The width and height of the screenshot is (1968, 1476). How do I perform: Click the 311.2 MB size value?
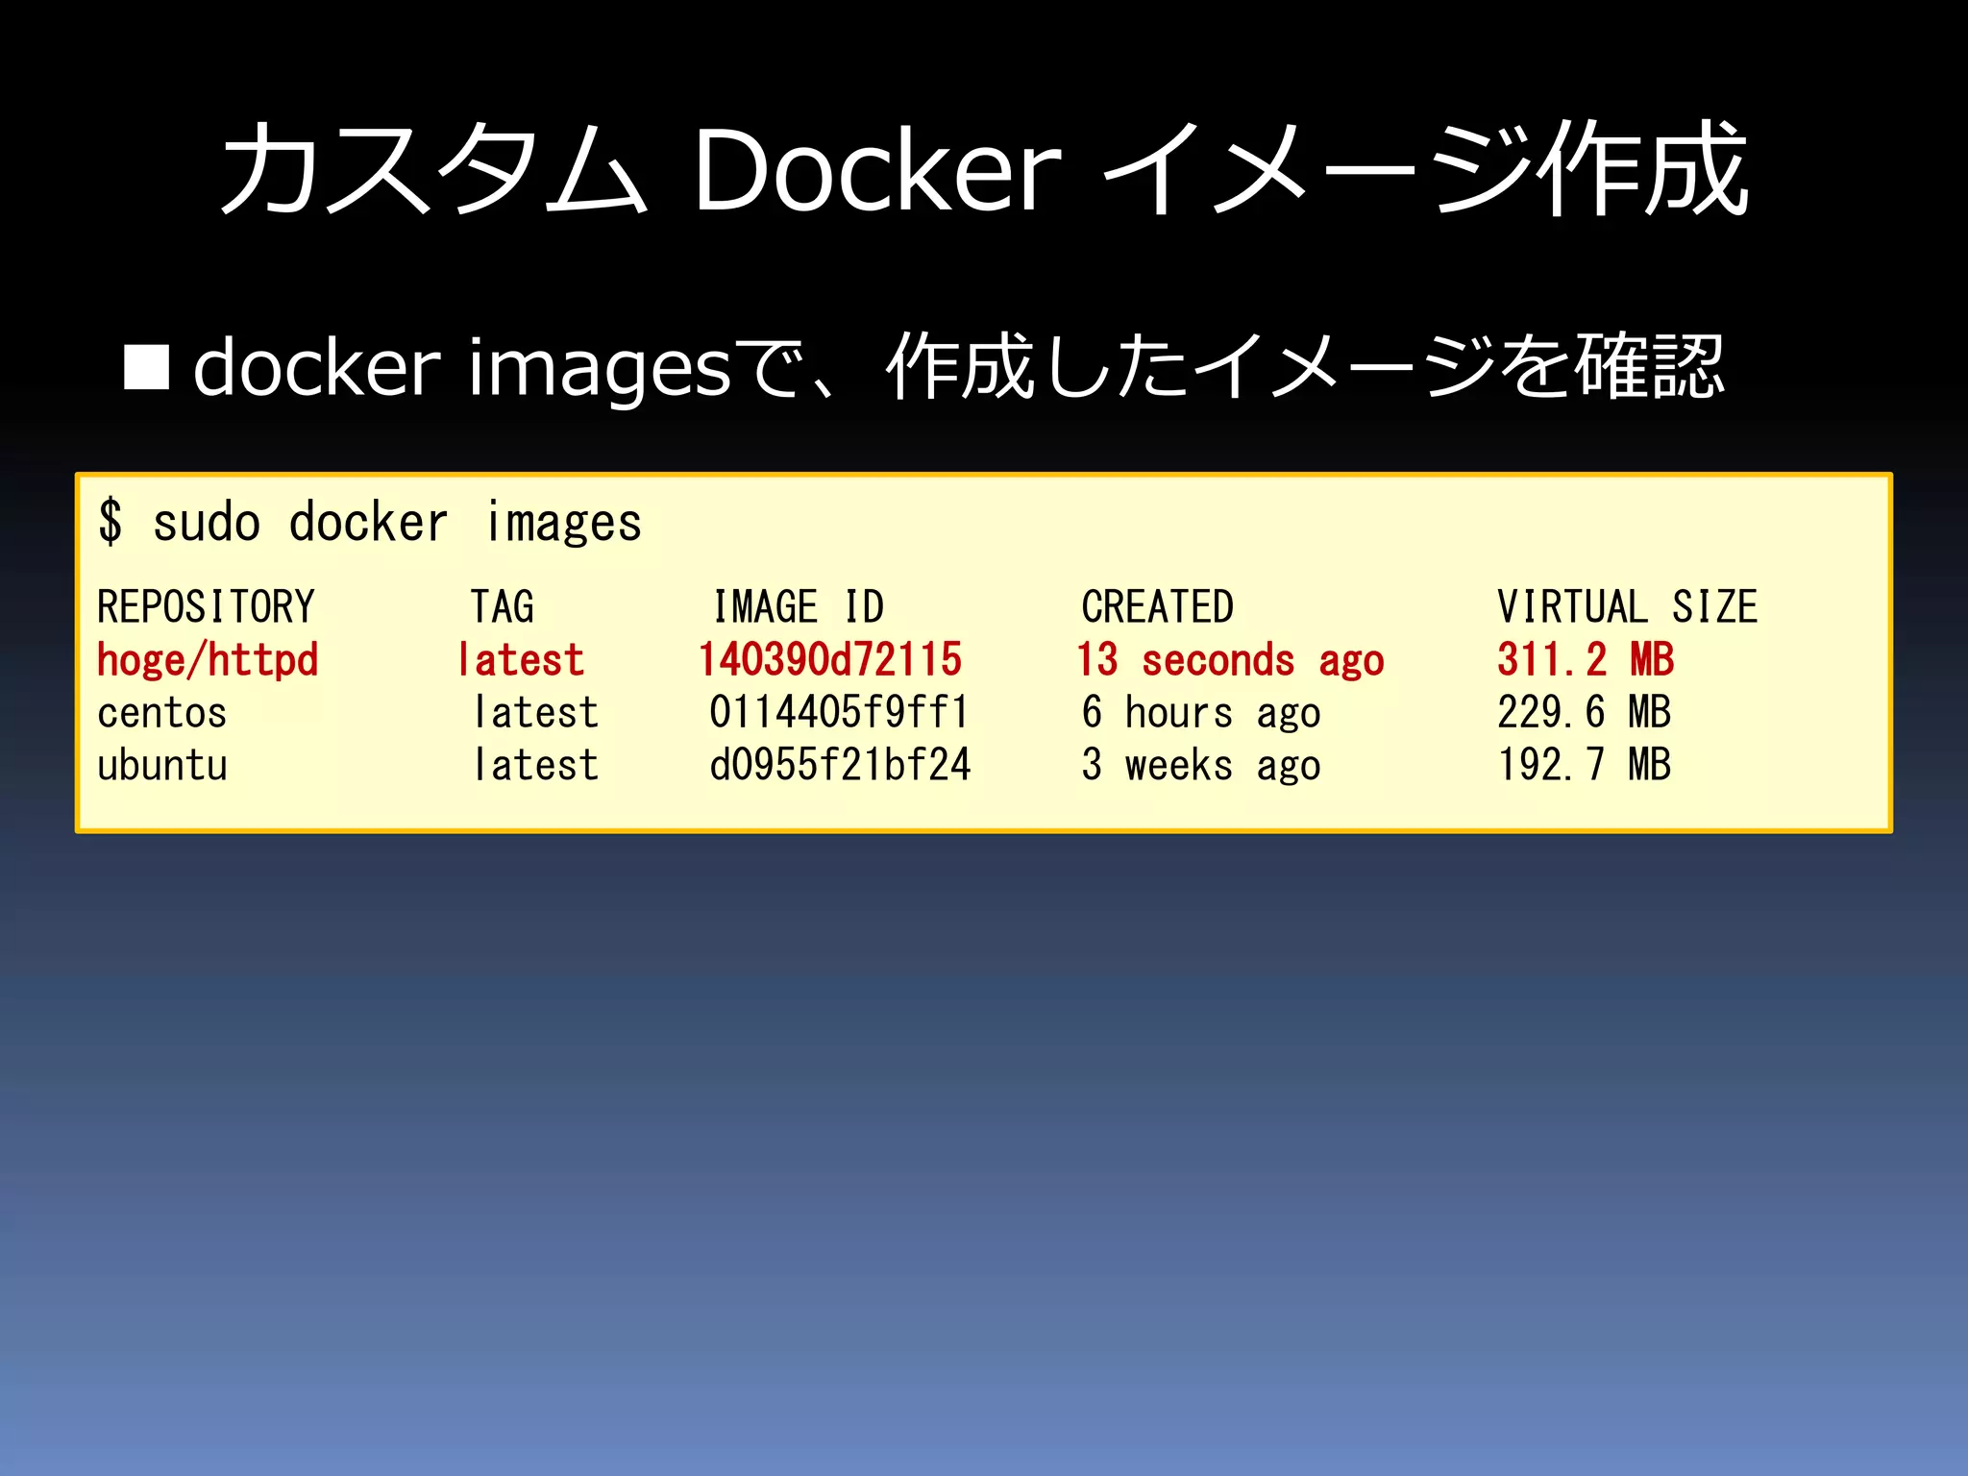pyautogui.click(x=1586, y=661)
